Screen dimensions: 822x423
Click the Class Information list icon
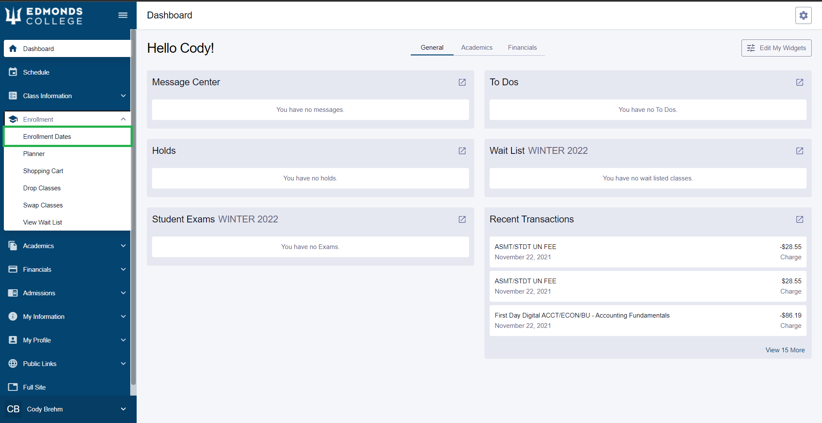(13, 96)
